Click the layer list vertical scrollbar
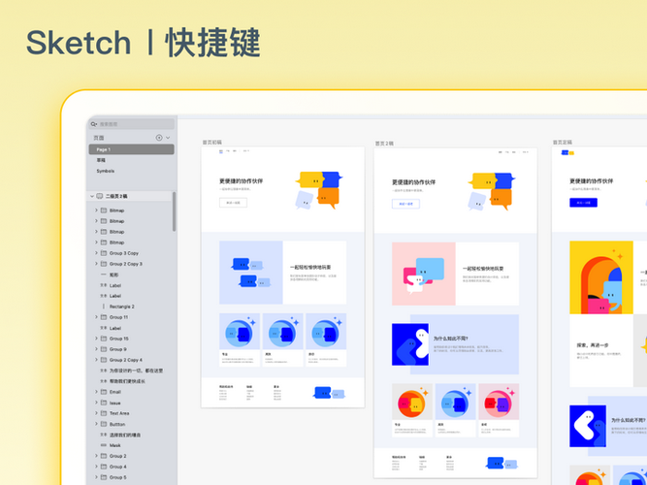 (175, 211)
